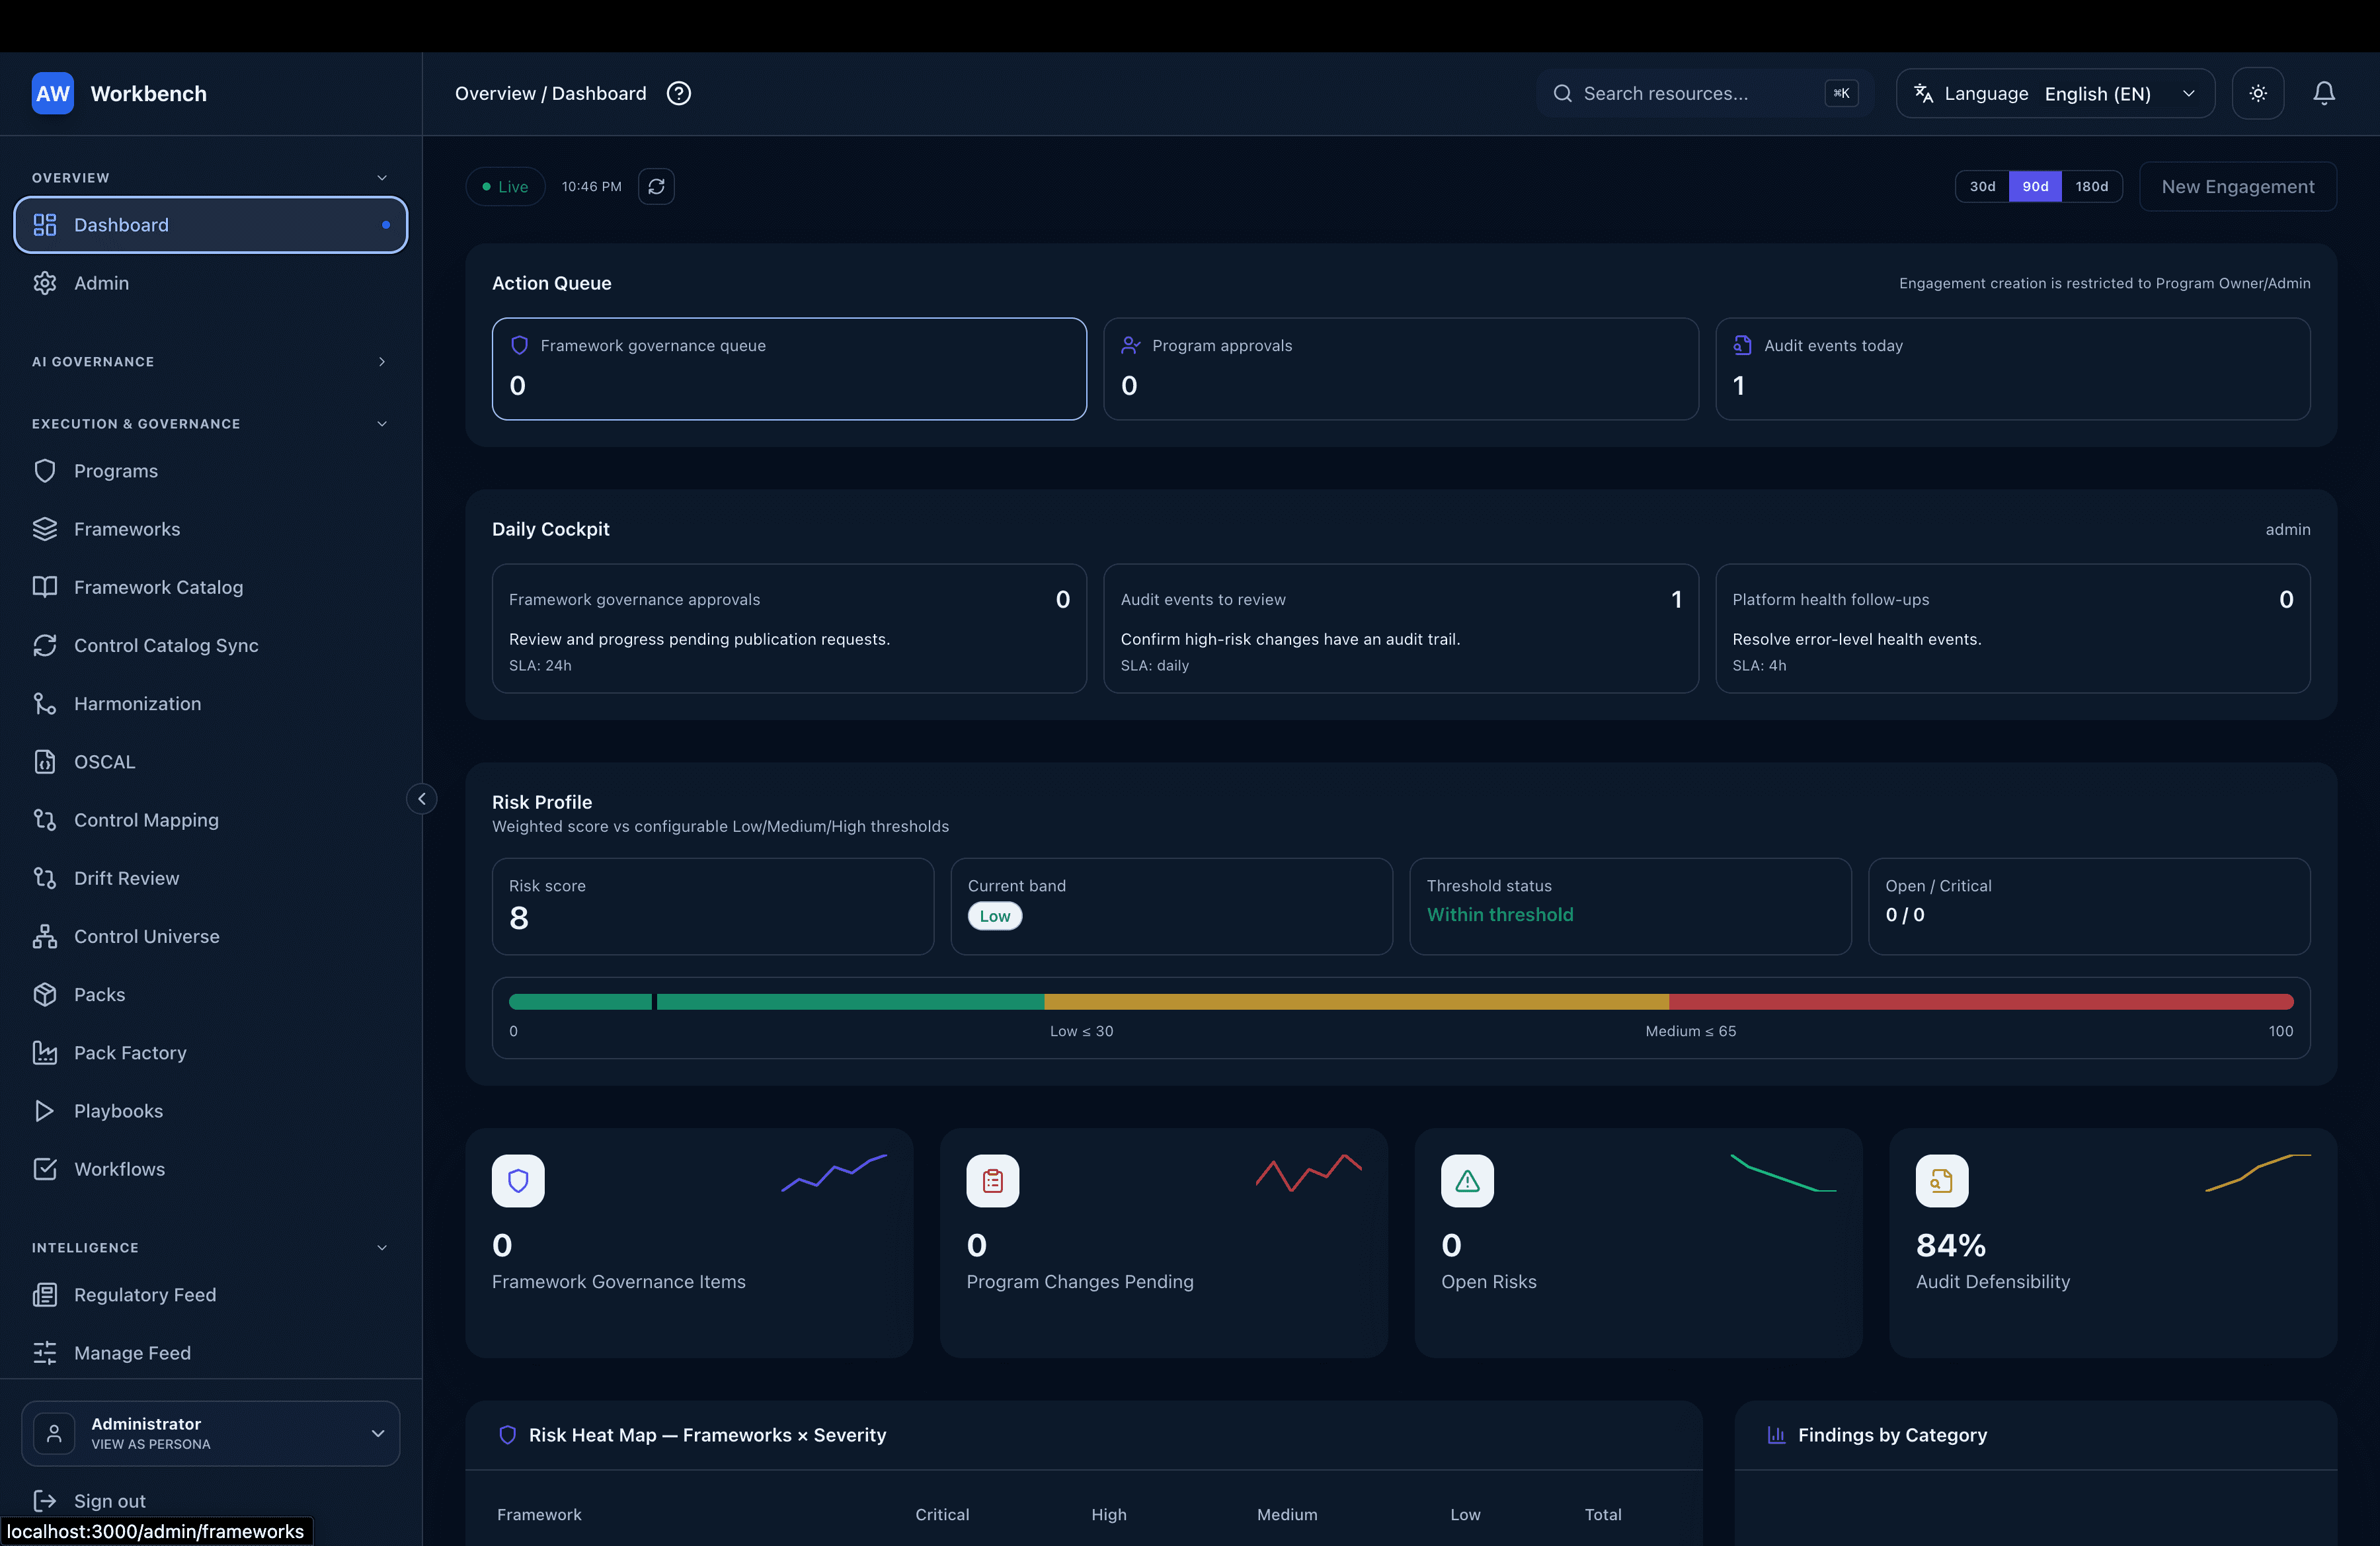This screenshot has height=1546, width=2380.
Task: Click the New Engagement button
Action: (2238, 186)
